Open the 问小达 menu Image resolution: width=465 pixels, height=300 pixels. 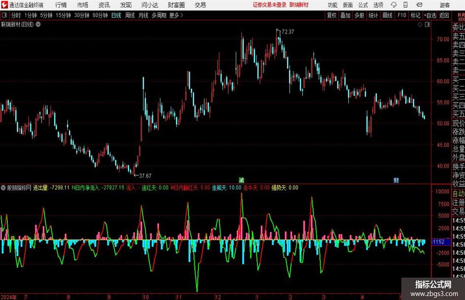(150, 5)
